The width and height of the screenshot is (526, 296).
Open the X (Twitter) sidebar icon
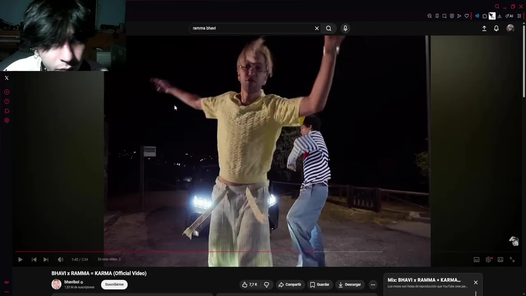pyautogui.click(x=7, y=78)
